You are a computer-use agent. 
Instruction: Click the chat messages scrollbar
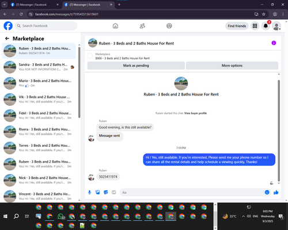point(279,131)
